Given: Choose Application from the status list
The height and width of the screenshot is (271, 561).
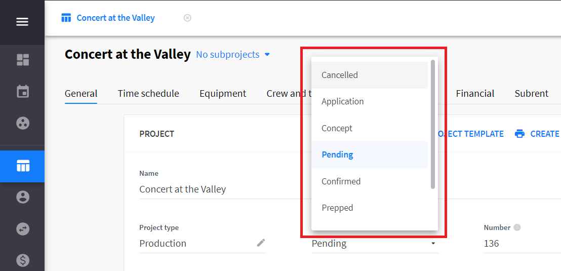Looking at the screenshot, I should tap(370, 102).
